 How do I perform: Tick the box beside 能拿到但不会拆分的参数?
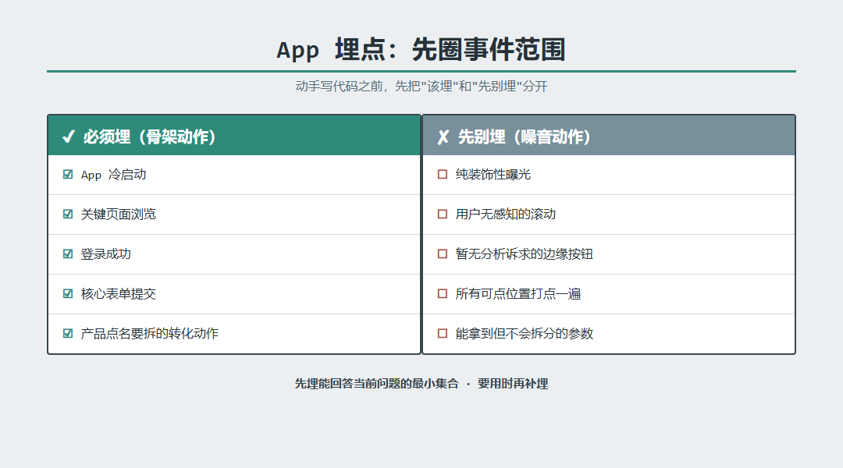point(443,333)
